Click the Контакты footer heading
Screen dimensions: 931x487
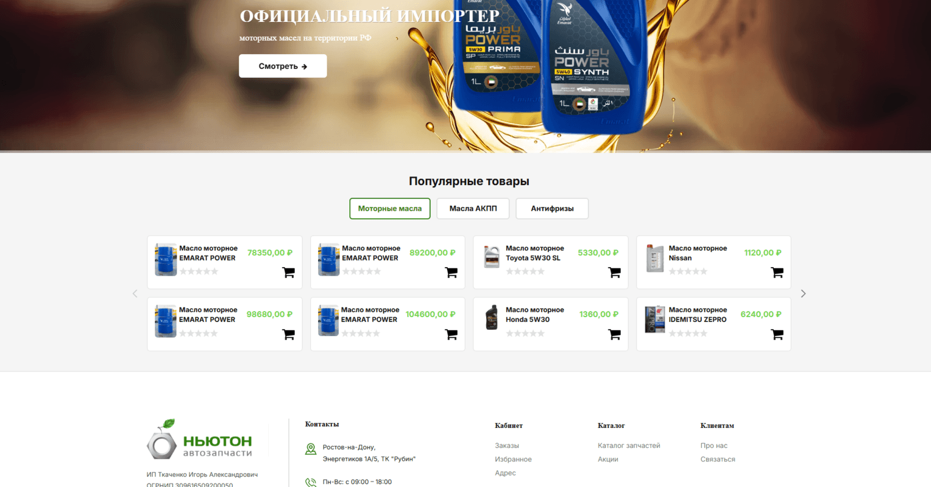pyautogui.click(x=322, y=424)
